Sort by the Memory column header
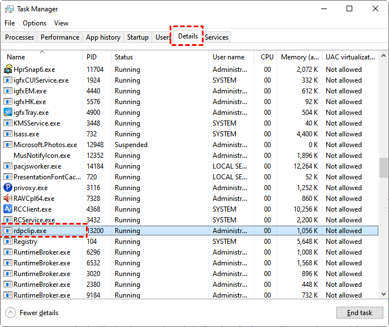389x327 pixels. (300, 57)
